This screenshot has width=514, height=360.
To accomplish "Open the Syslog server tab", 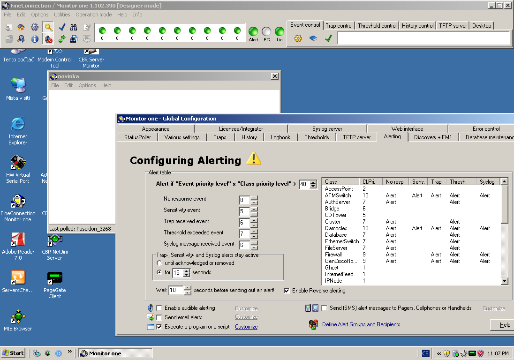I will [x=327, y=129].
